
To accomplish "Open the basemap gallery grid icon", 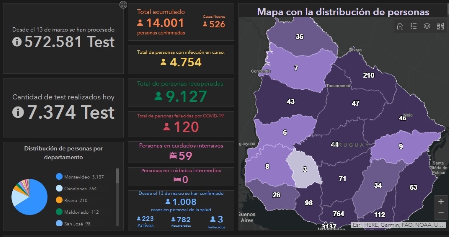I will (x=440, y=26).
